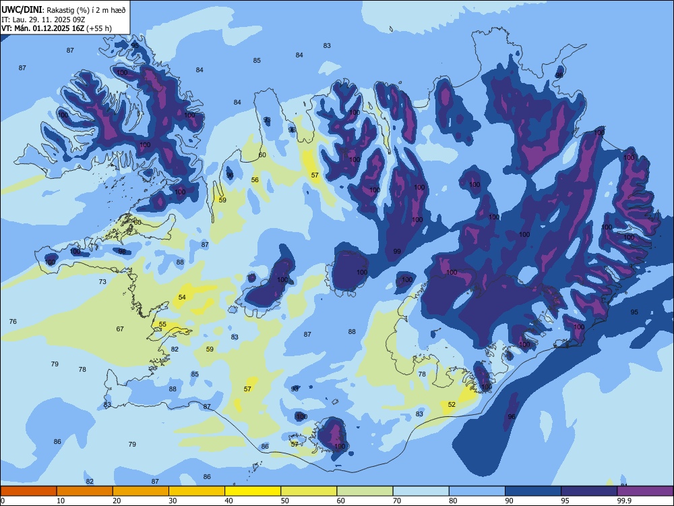The width and height of the screenshot is (674, 506).
Task: Click the '50' legend tick label
Action: tap(285, 501)
